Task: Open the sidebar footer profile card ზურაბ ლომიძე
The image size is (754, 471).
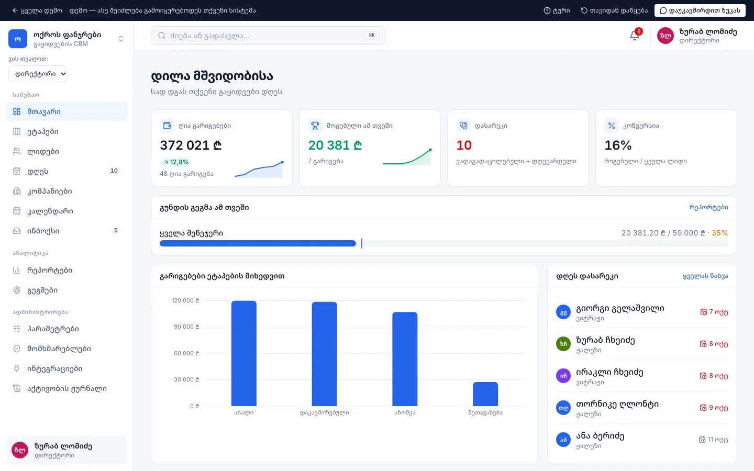Action: (66, 450)
